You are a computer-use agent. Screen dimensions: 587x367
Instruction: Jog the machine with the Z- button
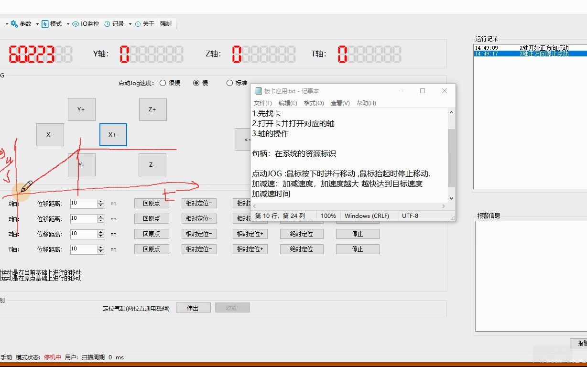tap(152, 164)
